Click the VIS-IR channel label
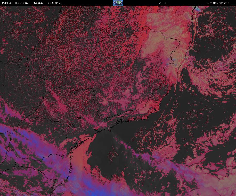This screenshot has height=196, width=236. click(163, 3)
